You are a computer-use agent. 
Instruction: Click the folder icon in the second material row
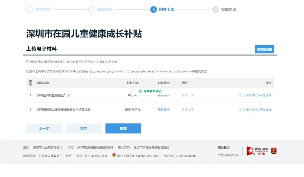pos(257,110)
